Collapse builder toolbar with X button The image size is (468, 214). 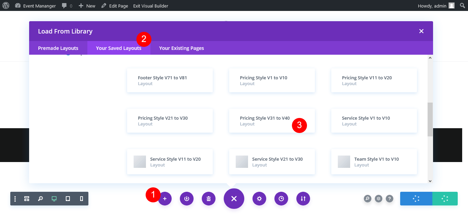[x=234, y=199]
